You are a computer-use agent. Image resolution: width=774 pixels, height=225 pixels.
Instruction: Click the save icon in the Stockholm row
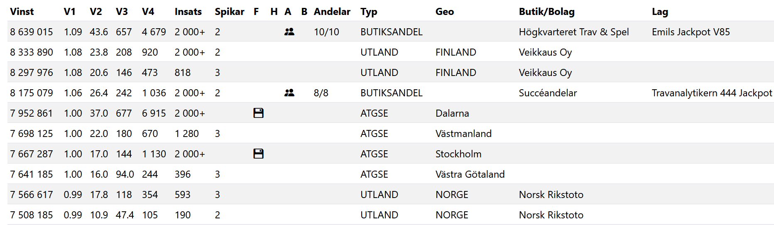pyautogui.click(x=258, y=154)
